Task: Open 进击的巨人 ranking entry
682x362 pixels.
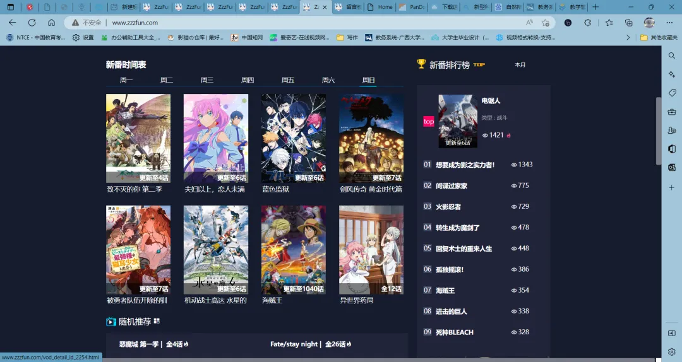Action: pyautogui.click(x=452, y=312)
